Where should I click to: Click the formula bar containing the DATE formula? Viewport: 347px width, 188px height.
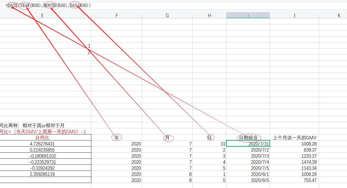174,5
